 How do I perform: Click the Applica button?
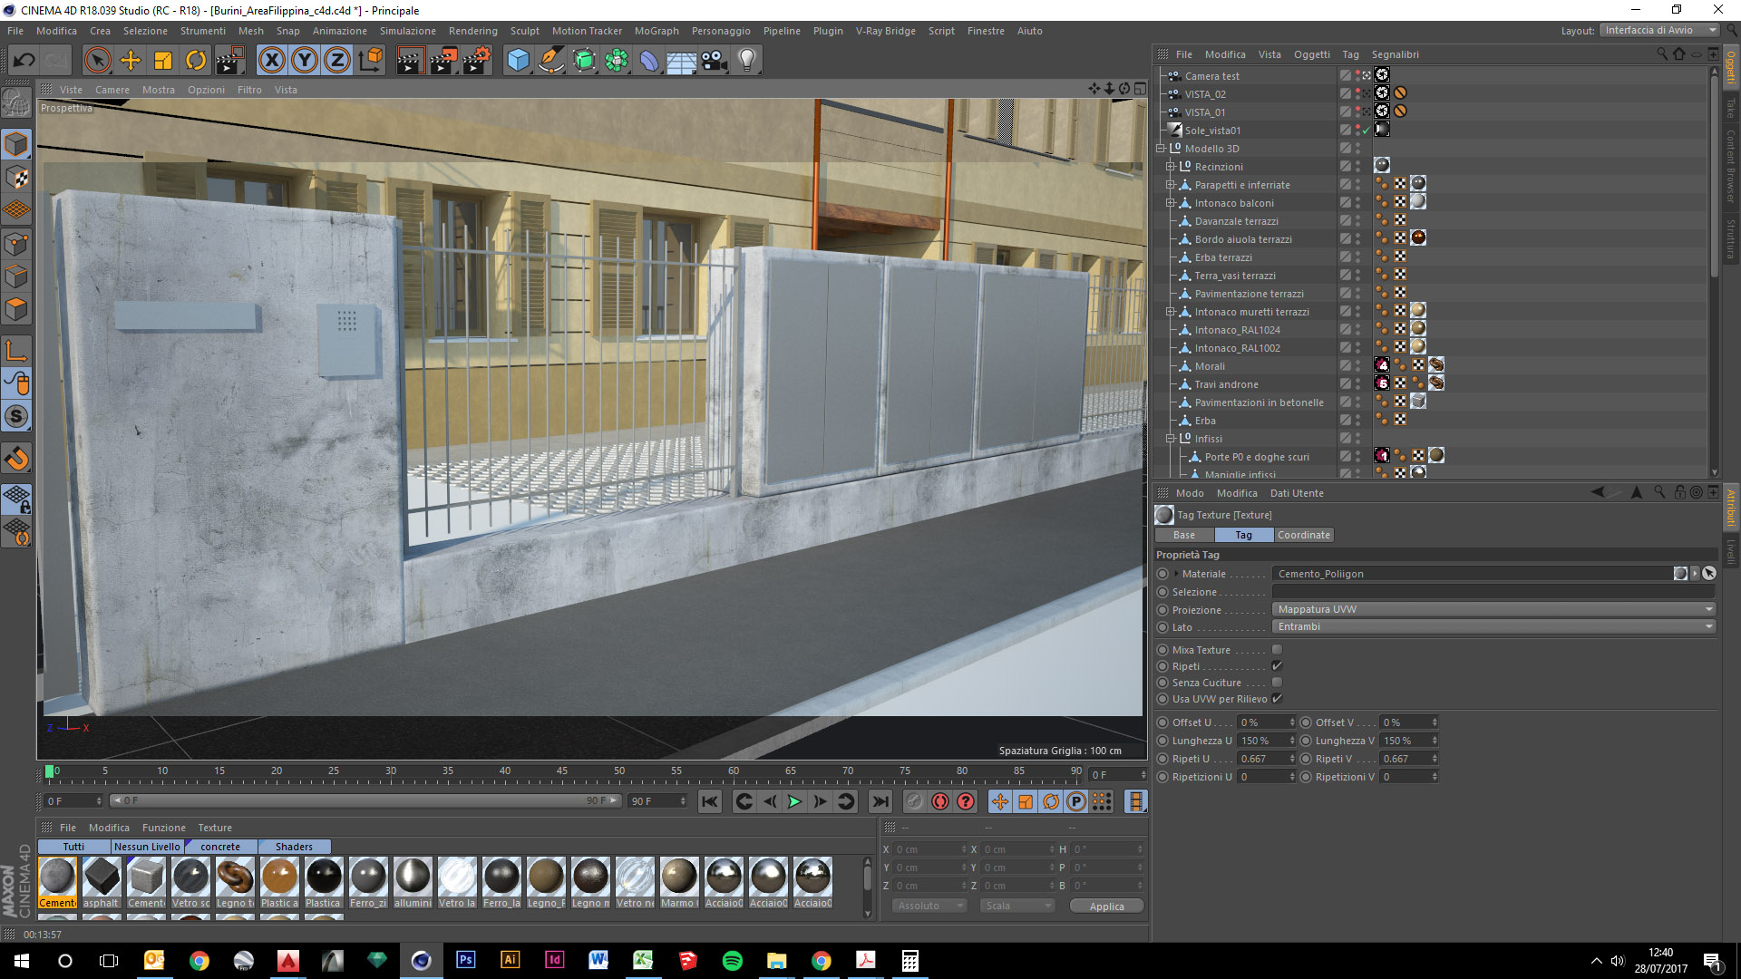click(x=1106, y=906)
